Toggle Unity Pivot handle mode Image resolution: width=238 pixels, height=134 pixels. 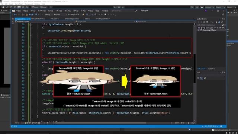(x=35, y=7)
